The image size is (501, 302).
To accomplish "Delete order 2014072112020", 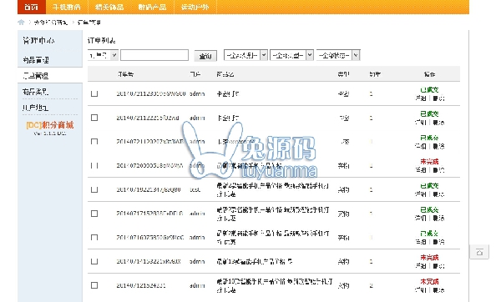I will 438,146.
